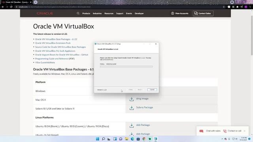Click the Solaris Package link

coord(144,107)
